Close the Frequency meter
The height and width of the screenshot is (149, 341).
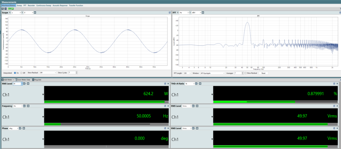tap(168, 106)
